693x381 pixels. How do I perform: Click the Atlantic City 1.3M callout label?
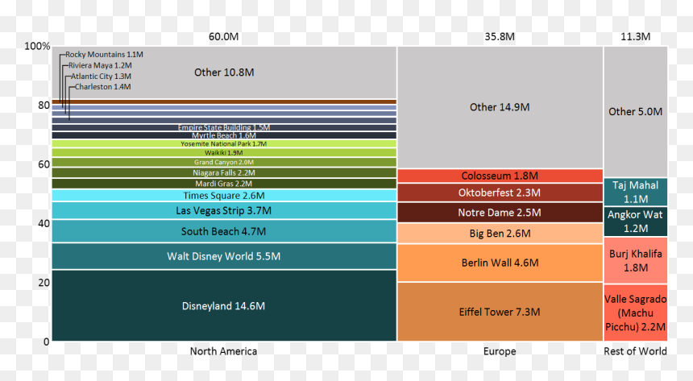[101, 76]
